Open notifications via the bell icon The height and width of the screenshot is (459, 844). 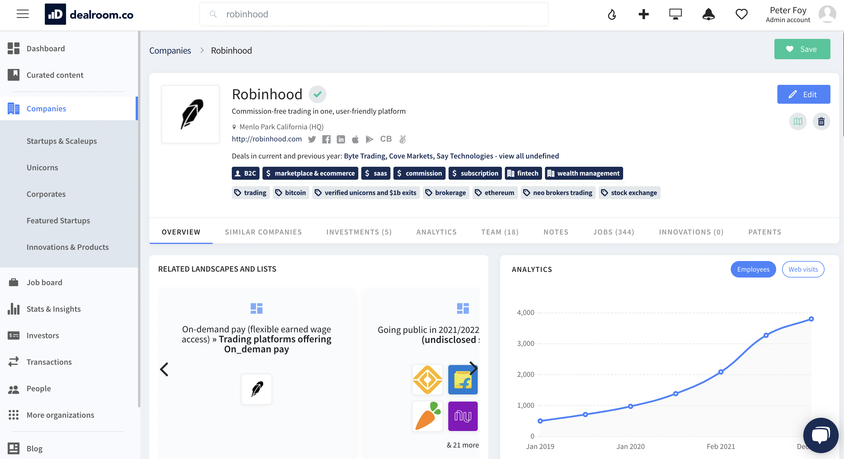(708, 14)
